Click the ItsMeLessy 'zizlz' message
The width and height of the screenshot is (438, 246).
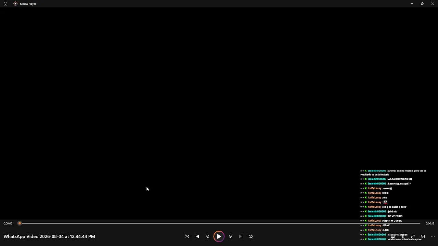pos(374,193)
